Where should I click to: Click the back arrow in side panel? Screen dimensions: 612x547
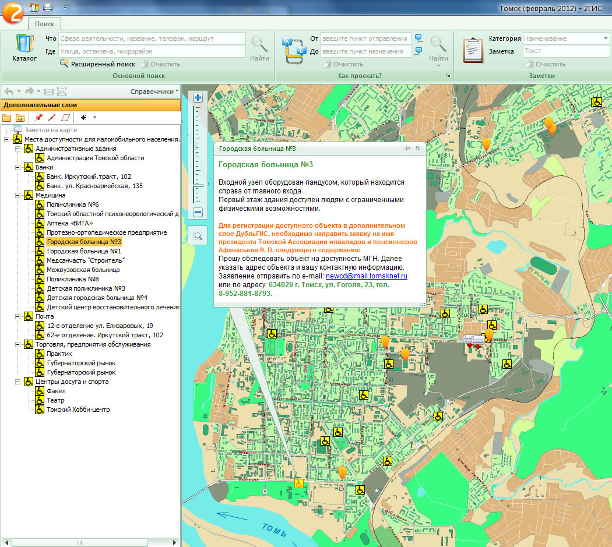click(9, 91)
